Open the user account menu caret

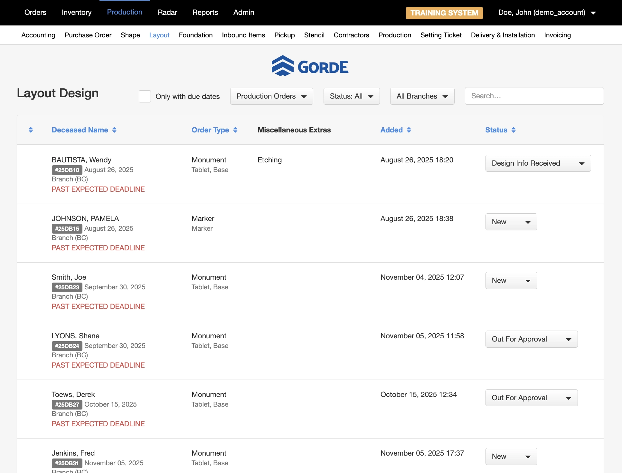point(593,13)
